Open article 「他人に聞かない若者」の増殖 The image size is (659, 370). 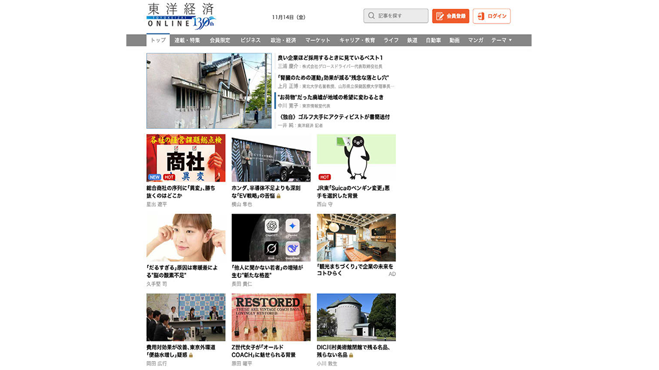point(268,271)
